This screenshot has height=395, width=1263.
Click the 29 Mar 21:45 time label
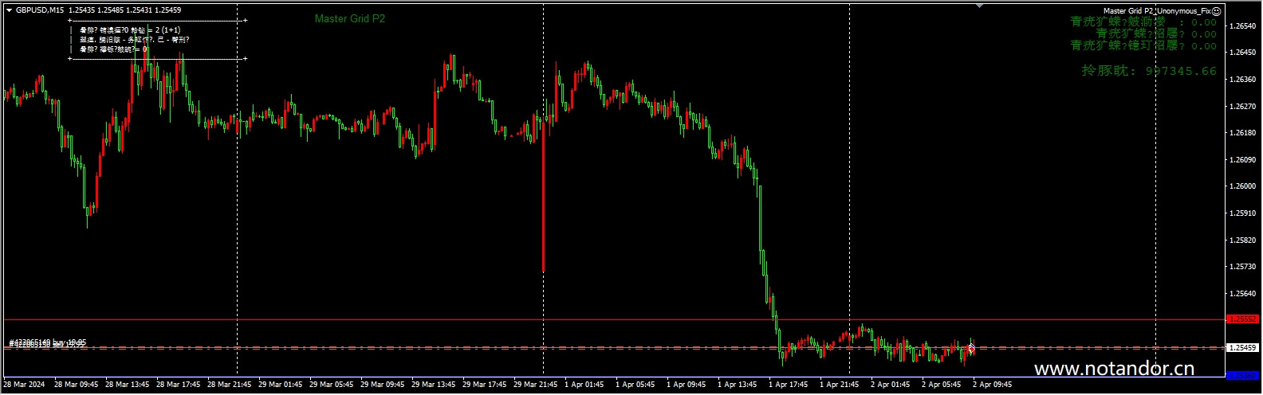(536, 385)
